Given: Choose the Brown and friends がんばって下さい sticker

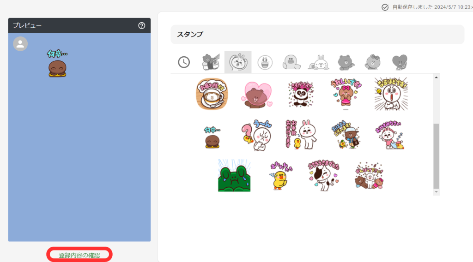Looking at the screenshot, I should click(x=369, y=176).
